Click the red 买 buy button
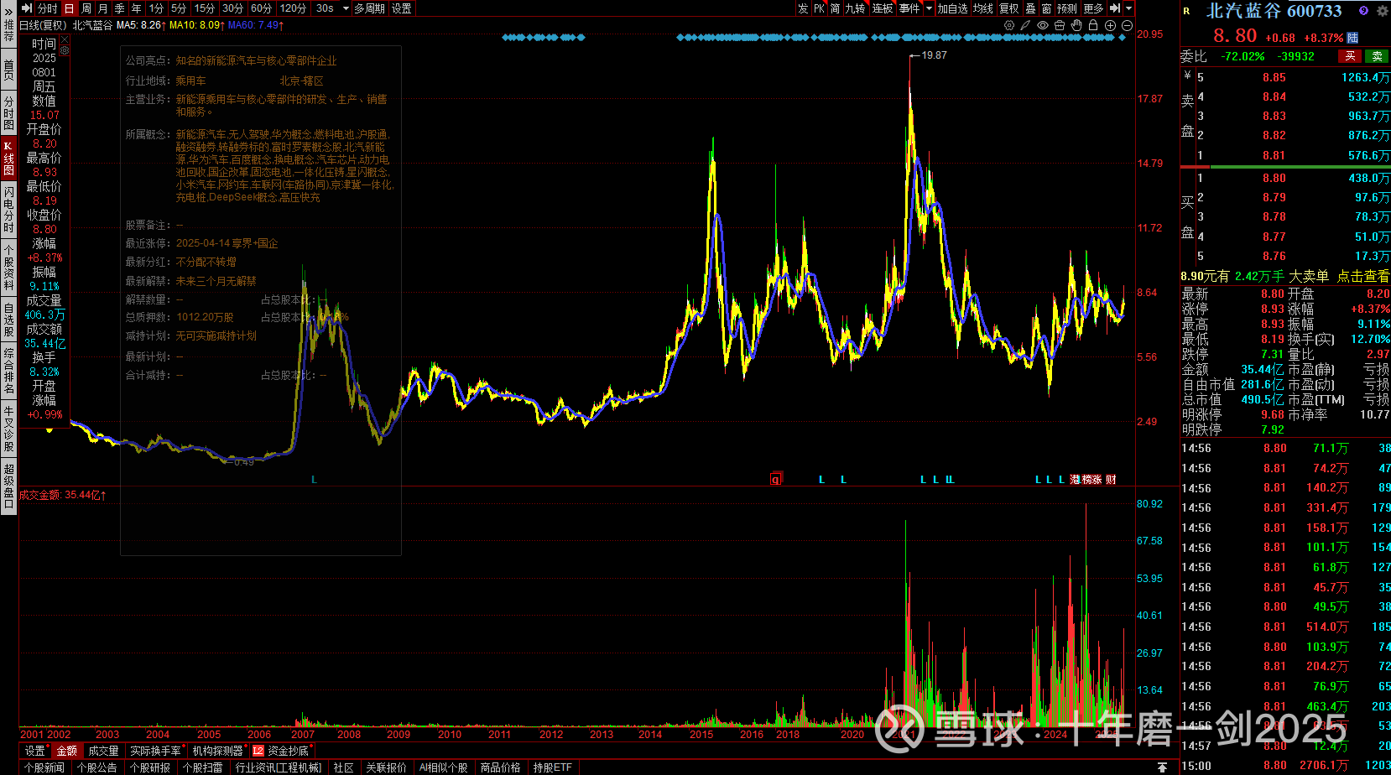This screenshot has width=1391, height=775. pos(1350,56)
